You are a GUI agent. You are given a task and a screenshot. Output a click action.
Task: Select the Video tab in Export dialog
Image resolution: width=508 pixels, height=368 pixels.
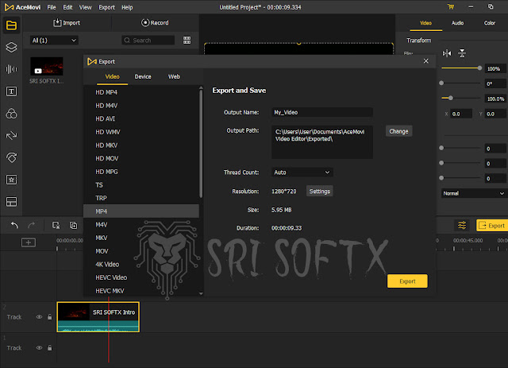click(x=113, y=76)
